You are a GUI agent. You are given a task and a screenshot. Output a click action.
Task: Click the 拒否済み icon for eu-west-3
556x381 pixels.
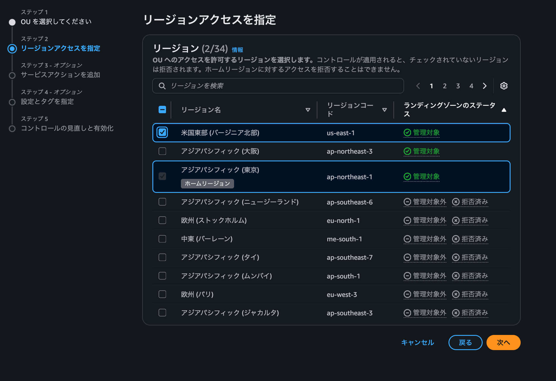coord(456,294)
